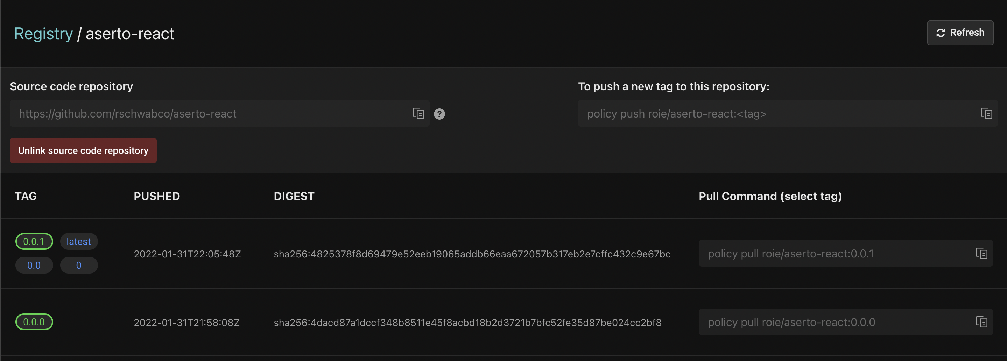Click the Refresh button
1007x361 pixels.
[960, 33]
